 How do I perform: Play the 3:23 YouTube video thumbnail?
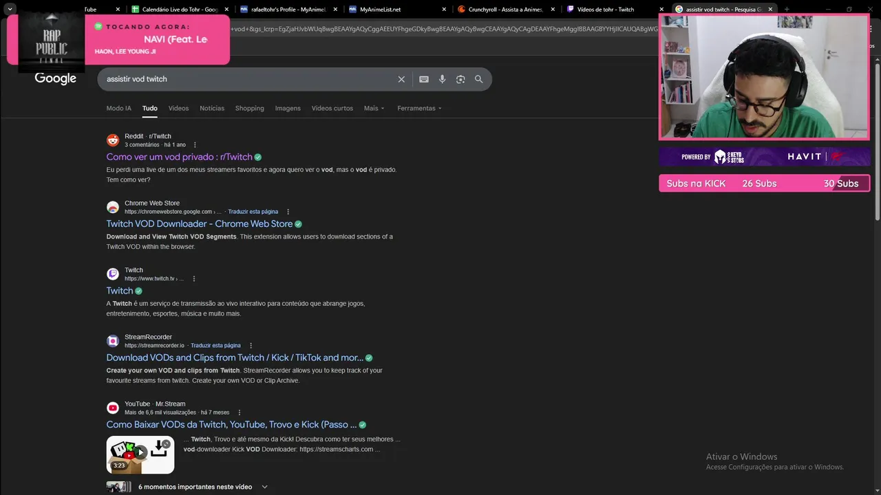click(x=140, y=454)
